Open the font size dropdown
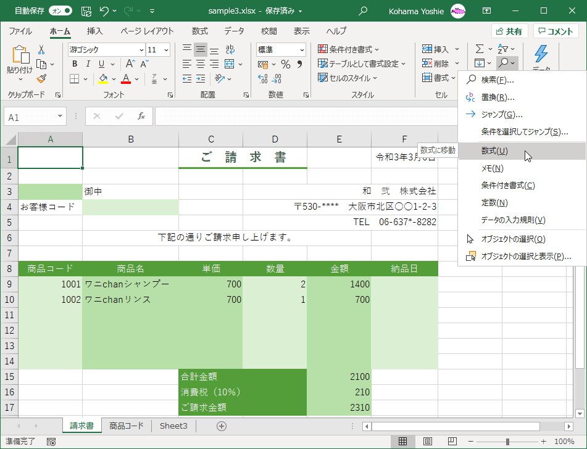Image resolution: width=587 pixels, height=449 pixels. pos(167,50)
